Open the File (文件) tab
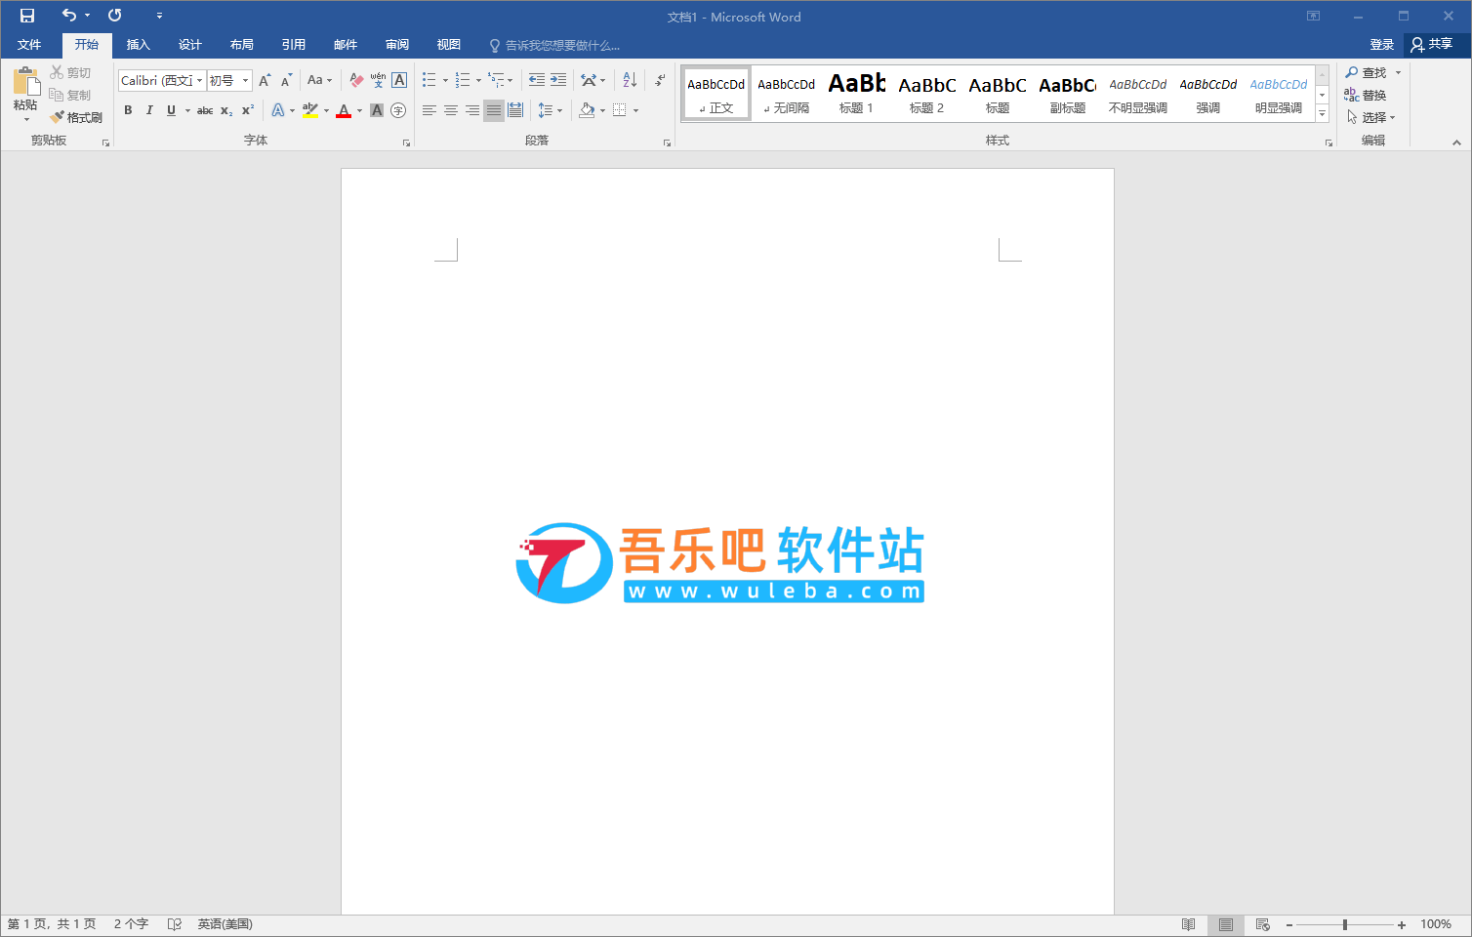Screen dimensions: 1472x937 [x=29, y=45]
